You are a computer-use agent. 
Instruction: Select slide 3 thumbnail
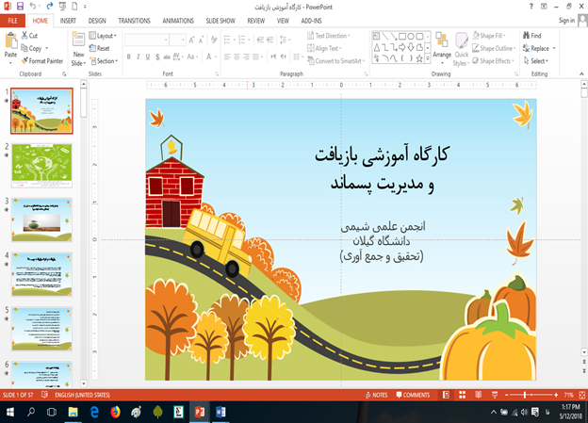pos(41,220)
